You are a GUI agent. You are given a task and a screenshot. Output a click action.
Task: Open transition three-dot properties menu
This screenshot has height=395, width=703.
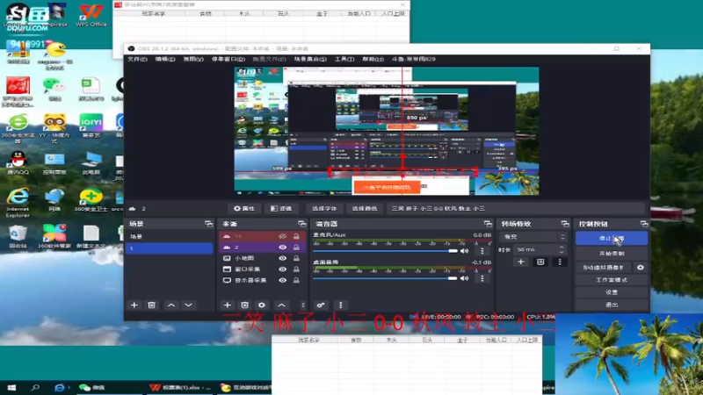[560, 262]
